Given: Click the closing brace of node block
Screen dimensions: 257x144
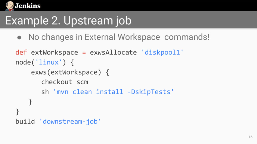Looking at the screenshot, I should [17, 111].
